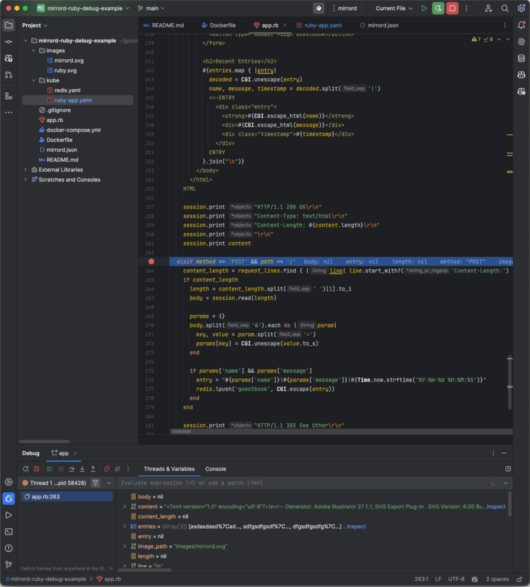Click the Search Everywhere magnifier icon
Viewport: 530px width, 587px height.
pyautogui.click(x=505, y=9)
